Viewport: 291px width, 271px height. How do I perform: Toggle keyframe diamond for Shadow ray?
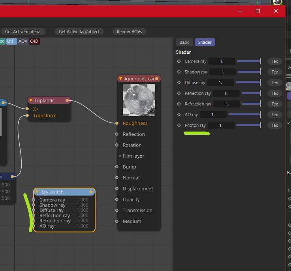click(x=179, y=72)
